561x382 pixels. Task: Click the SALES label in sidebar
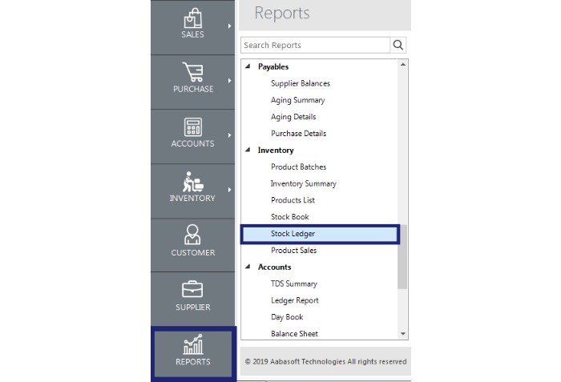[192, 34]
